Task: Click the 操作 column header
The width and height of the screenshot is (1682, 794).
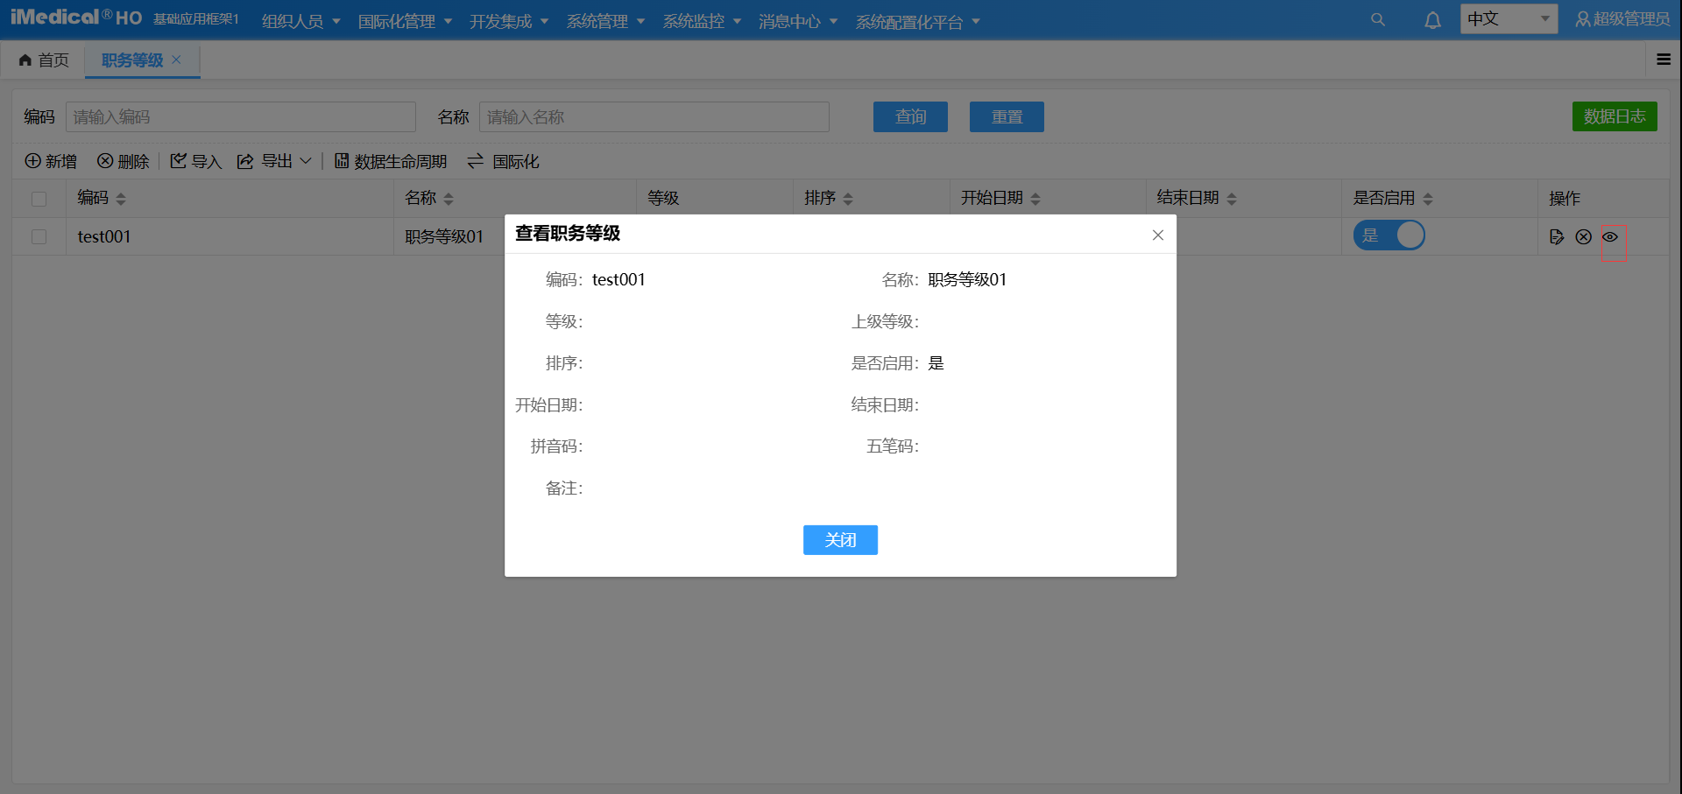Action: (x=1565, y=199)
